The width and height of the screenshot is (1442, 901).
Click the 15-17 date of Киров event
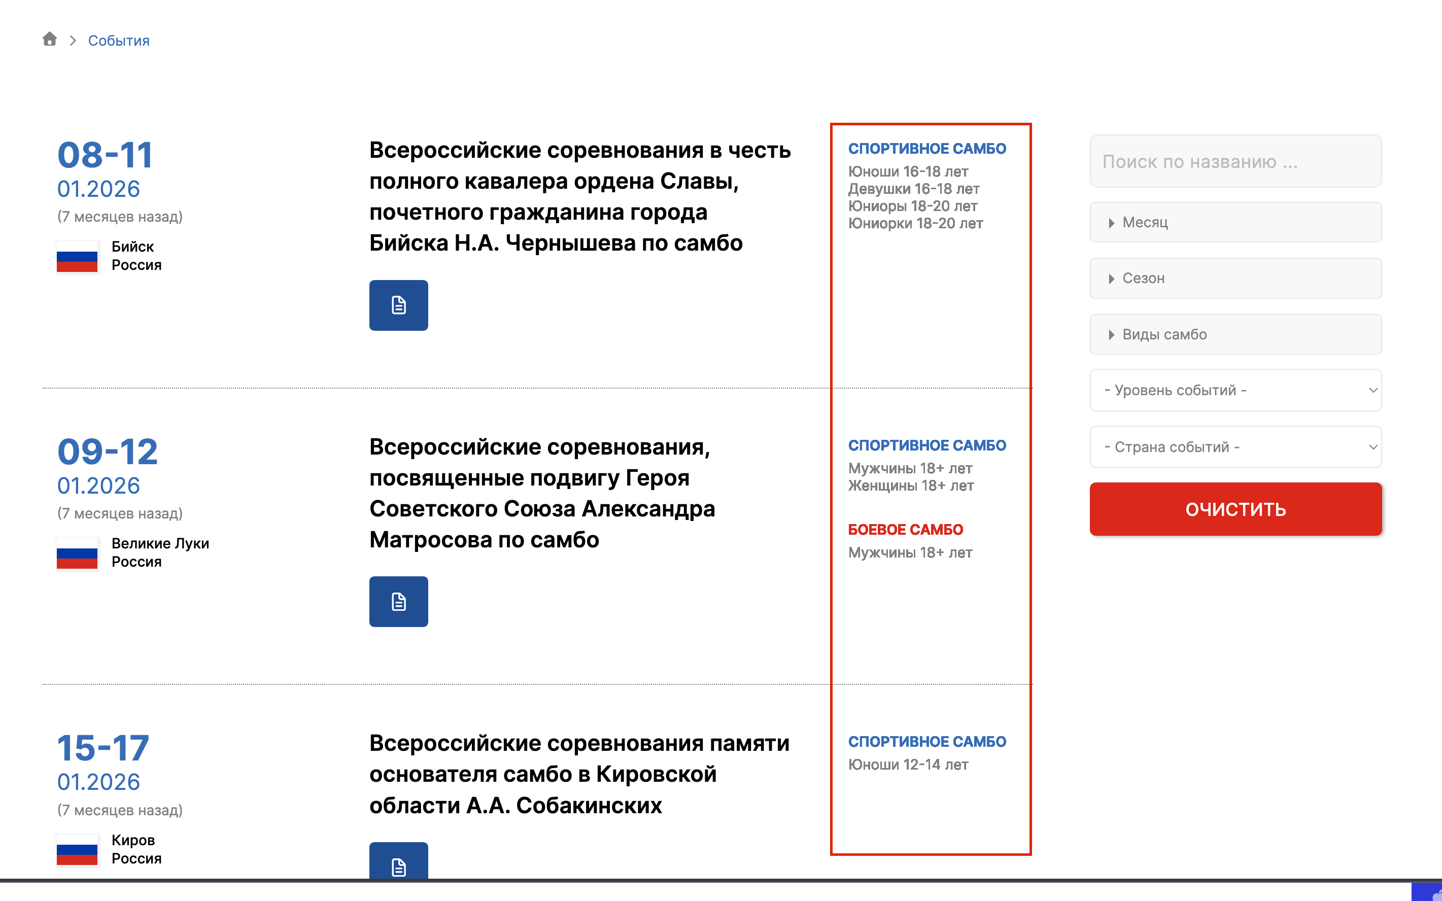pyautogui.click(x=103, y=747)
